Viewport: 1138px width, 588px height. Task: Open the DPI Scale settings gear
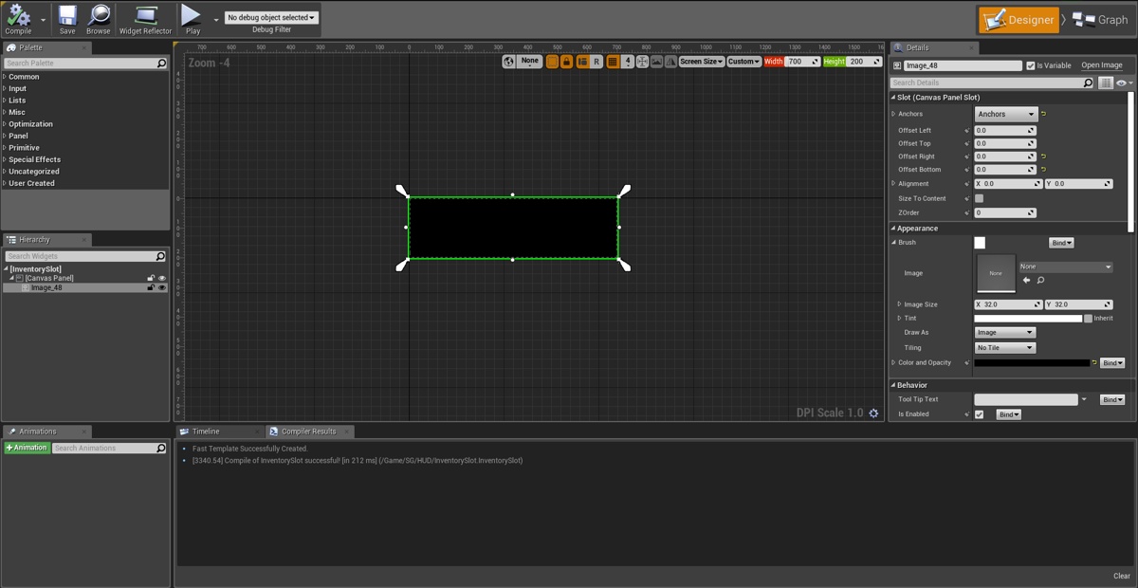(873, 413)
